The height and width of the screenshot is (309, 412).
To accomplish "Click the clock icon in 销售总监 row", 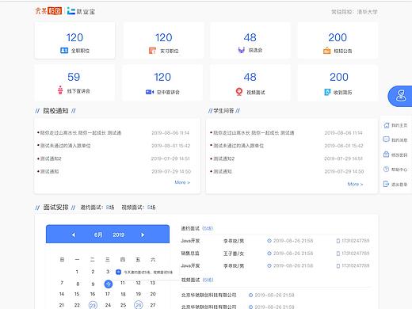I will (269, 254).
